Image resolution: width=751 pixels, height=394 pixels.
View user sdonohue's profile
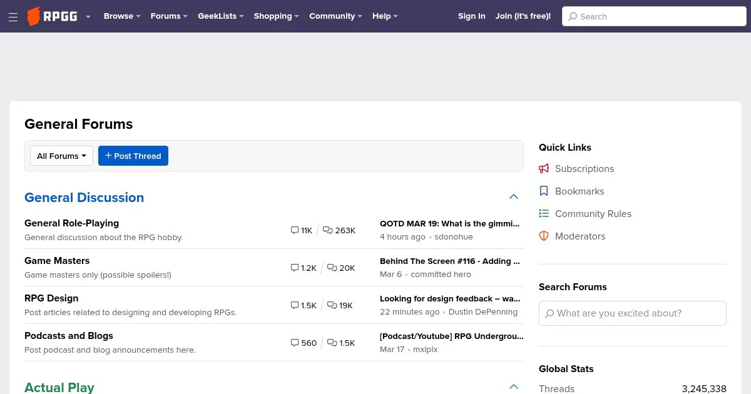(454, 237)
